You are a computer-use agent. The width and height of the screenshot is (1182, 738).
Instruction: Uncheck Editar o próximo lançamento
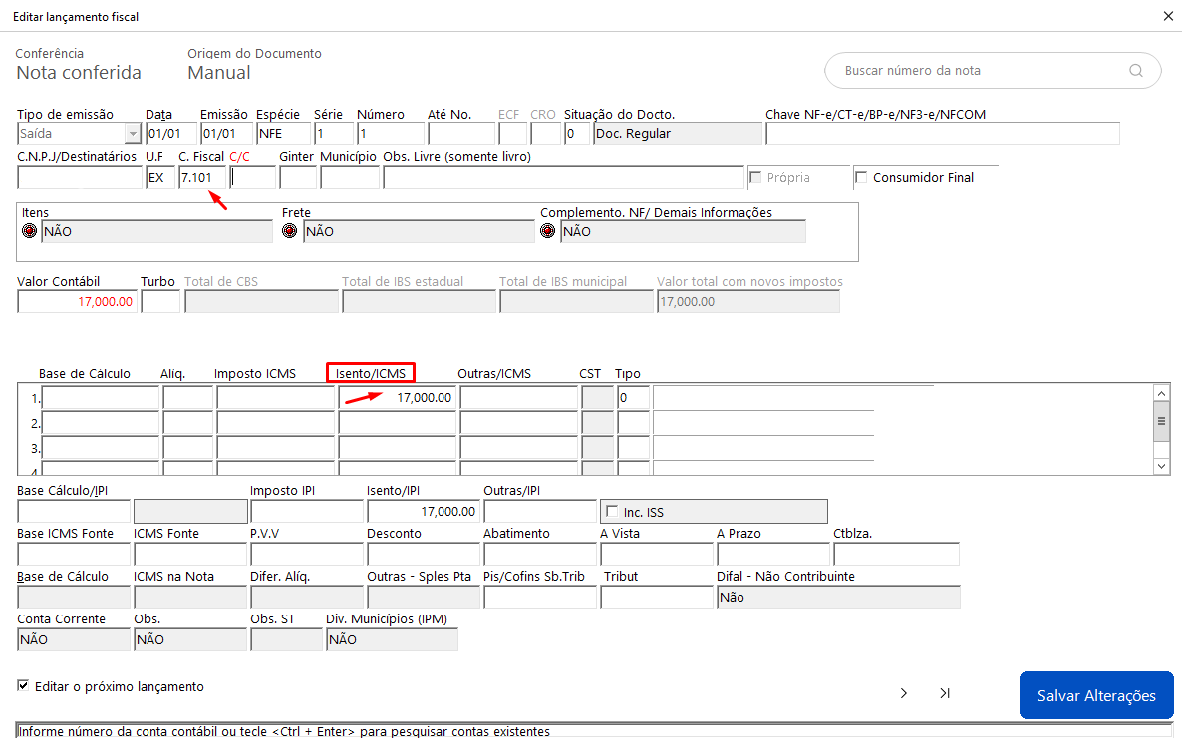click(x=23, y=686)
